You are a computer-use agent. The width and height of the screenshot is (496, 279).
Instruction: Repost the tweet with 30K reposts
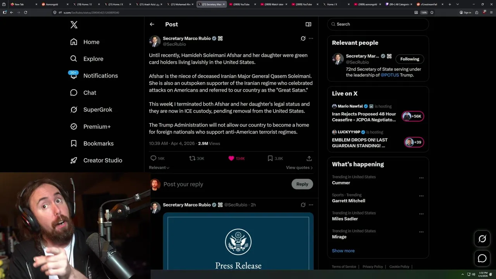[x=196, y=158]
